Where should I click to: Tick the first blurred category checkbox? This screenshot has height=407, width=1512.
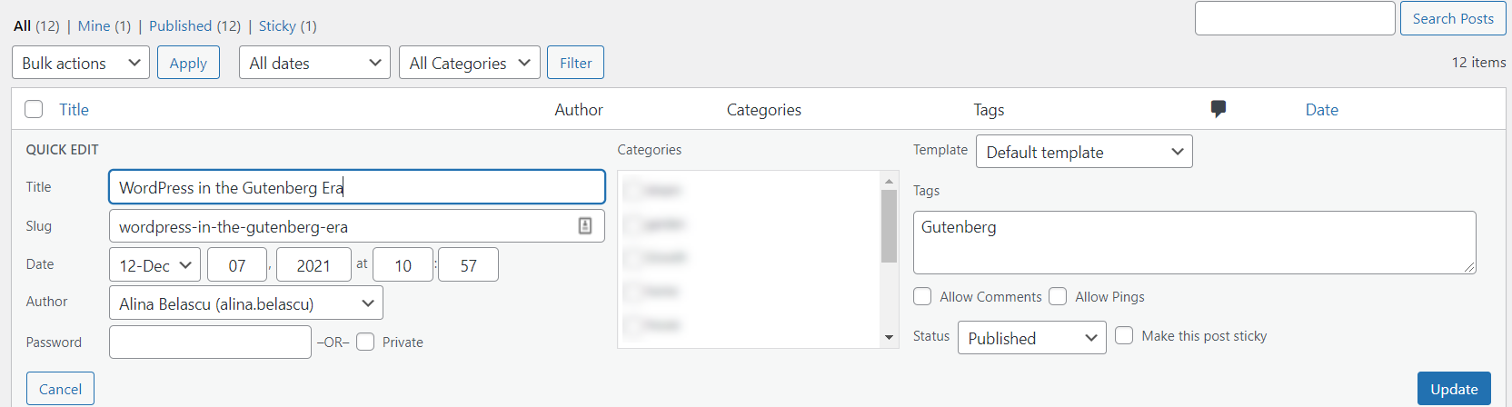click(633, 190)
